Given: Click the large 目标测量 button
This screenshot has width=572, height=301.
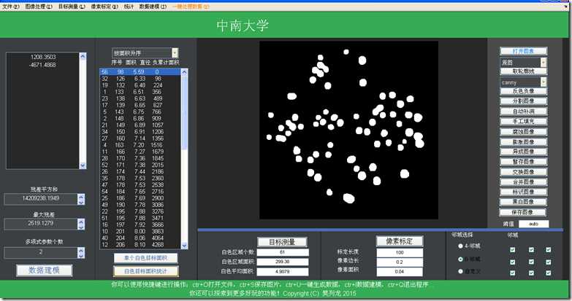Looking at the screenshot, I should [282, 242].
